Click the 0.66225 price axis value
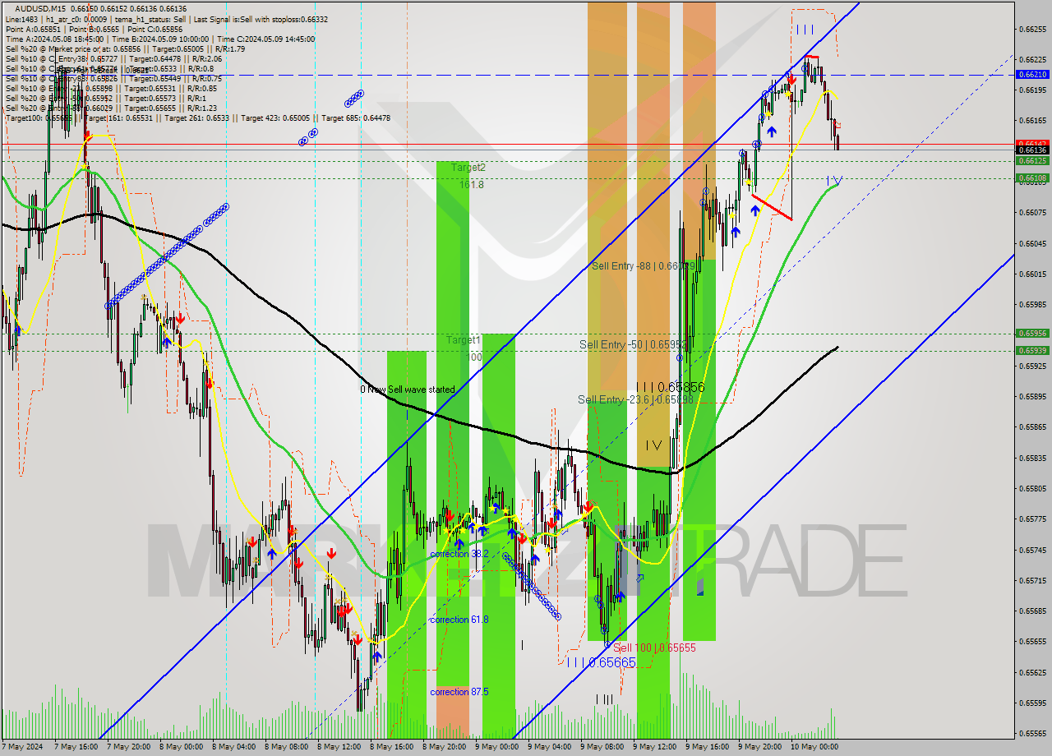This screenshot has height=756, width=1052. (1032, 59)
